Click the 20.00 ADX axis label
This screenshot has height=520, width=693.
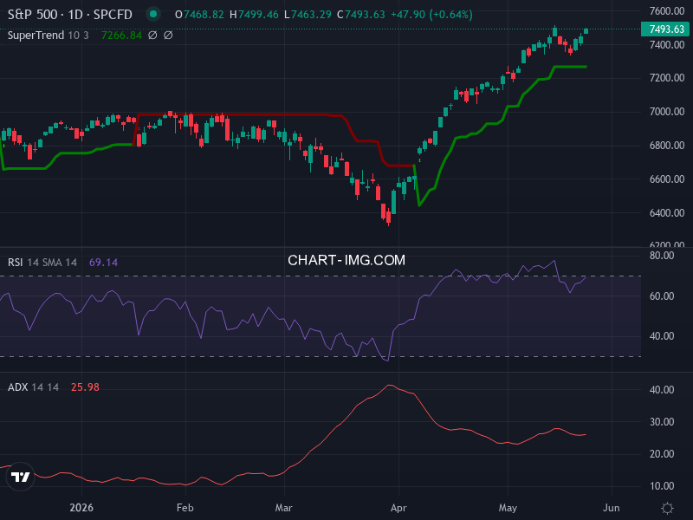(662, 454)
